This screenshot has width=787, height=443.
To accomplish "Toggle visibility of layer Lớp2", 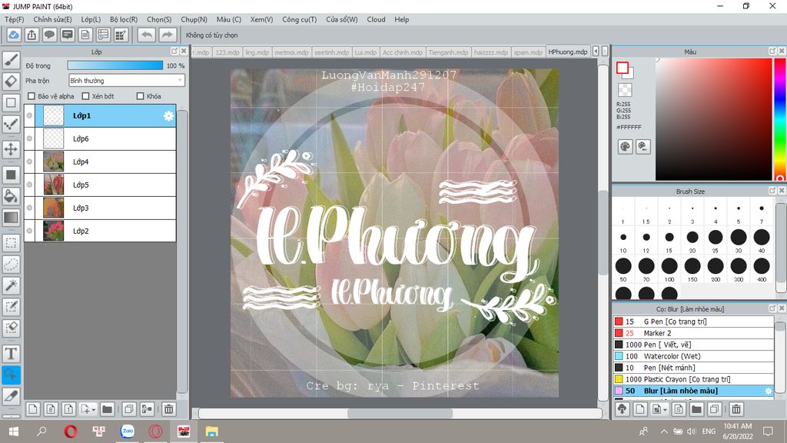I will click(30, 231).
